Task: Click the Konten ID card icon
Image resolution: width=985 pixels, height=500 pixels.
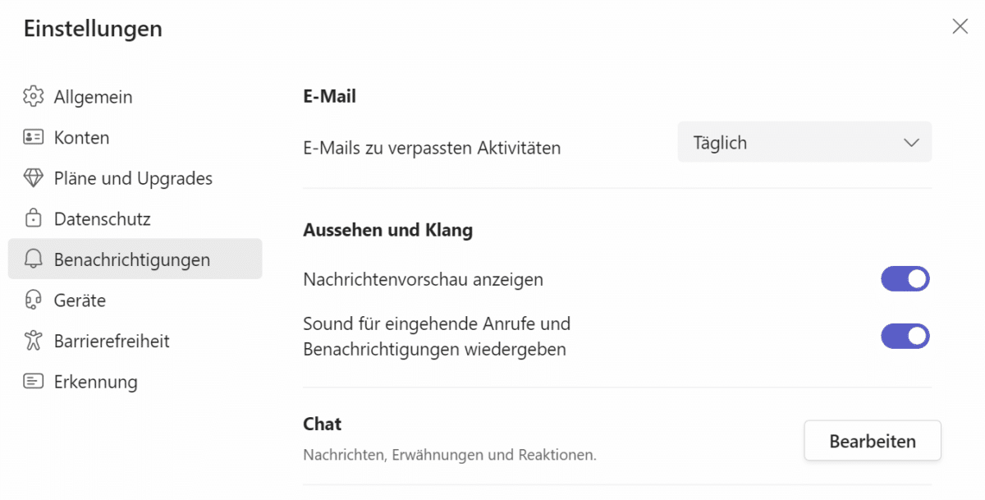Action: (x=33, y=137)
